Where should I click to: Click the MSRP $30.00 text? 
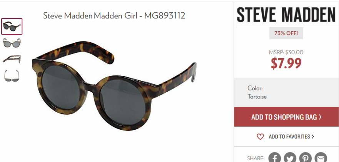[286, 52]
